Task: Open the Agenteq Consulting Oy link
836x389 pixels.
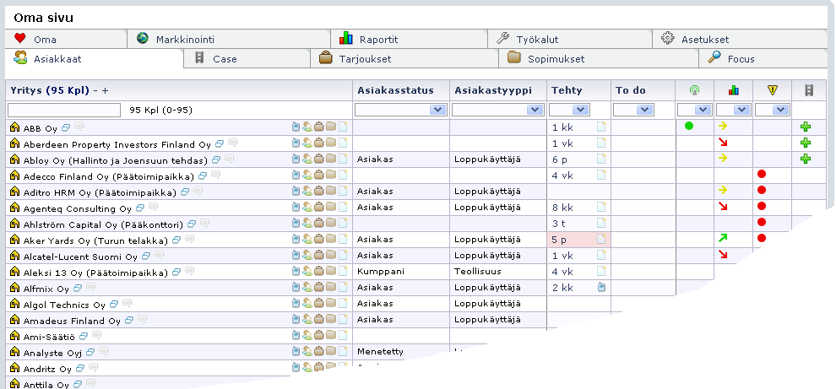Action: coord(78,208)
